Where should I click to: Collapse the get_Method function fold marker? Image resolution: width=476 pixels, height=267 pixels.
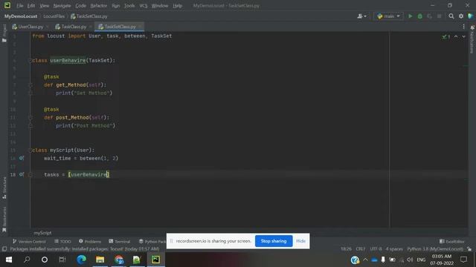pyautogui.click(x=30, y=85)
